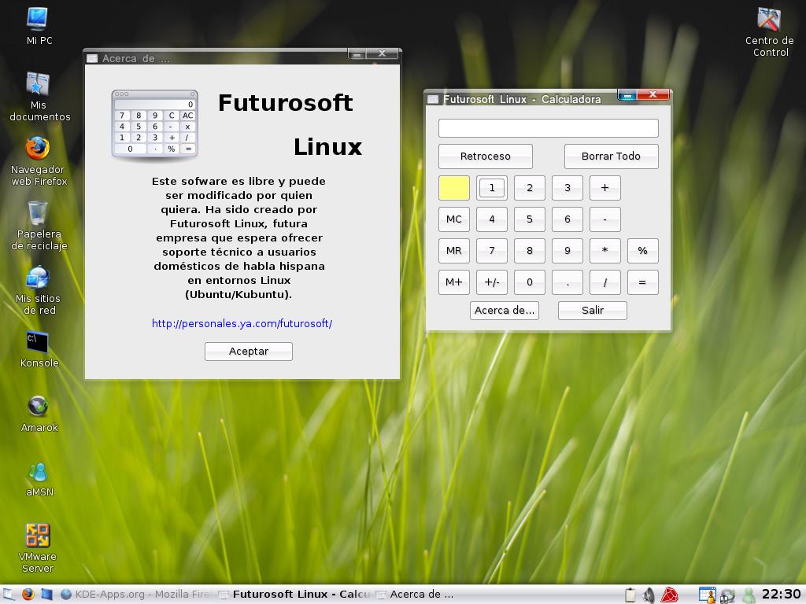This screenshot has width=806, height=604.
Task: Click the Salir button
Action: [593, 311]
